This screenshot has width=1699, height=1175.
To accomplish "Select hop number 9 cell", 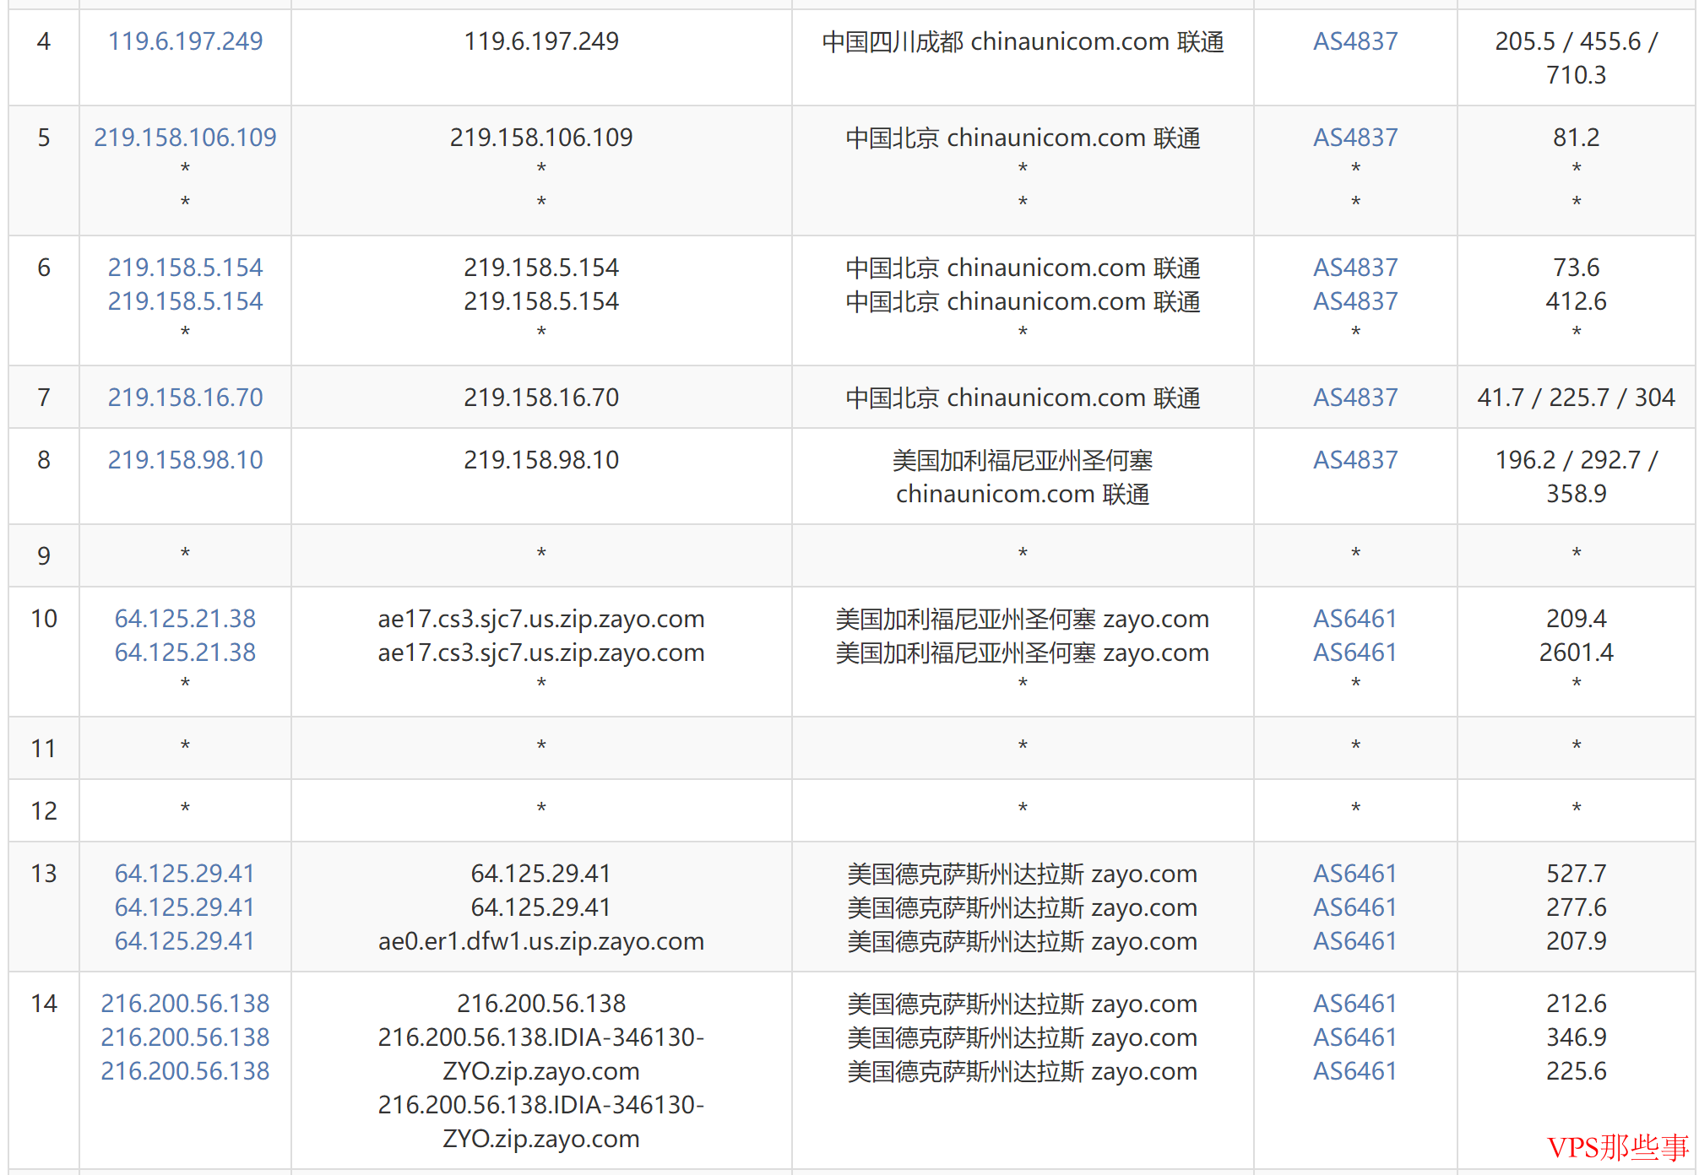I will (44, 556).
